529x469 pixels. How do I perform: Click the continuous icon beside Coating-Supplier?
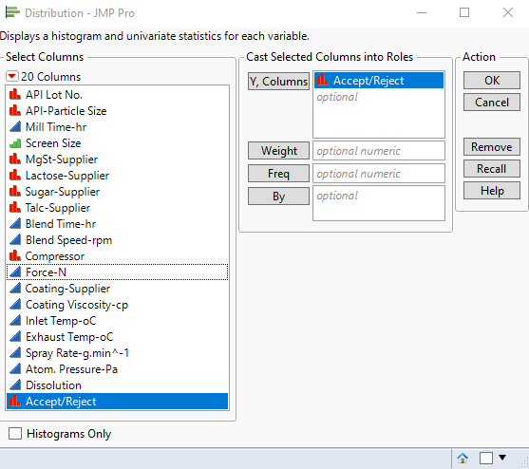pyautogui.click(x=15, y=289)
